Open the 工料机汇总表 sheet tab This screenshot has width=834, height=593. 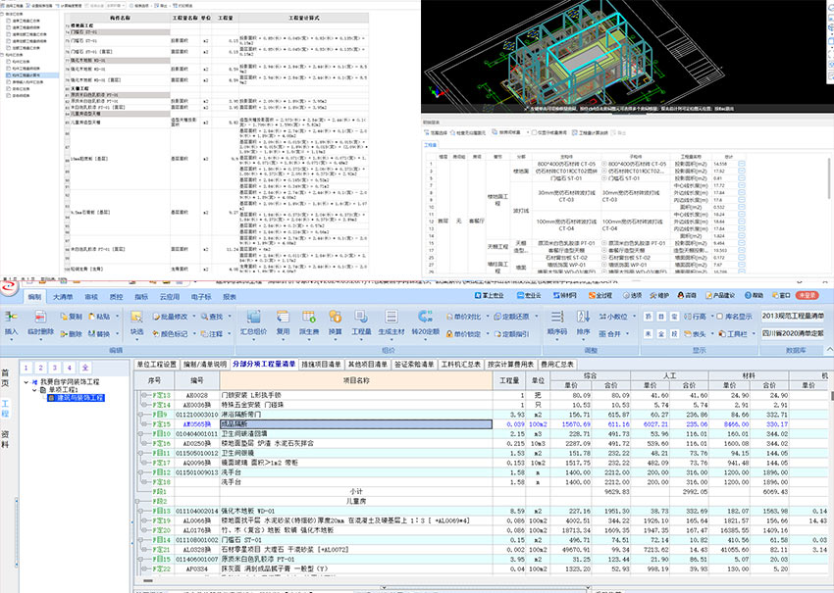click(x=461, y=365)
